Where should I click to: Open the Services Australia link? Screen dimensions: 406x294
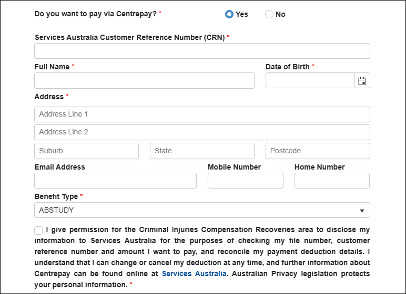pyautogui.click(x=194, y=274)
